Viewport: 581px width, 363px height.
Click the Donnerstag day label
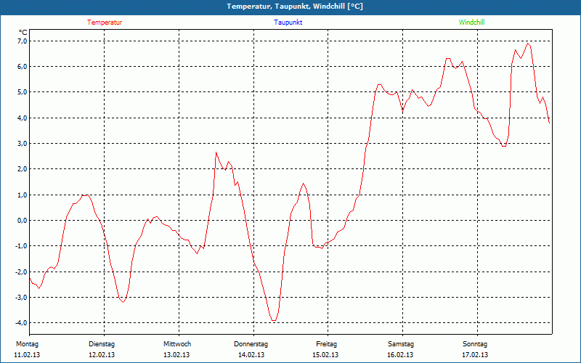click(251, 344)
